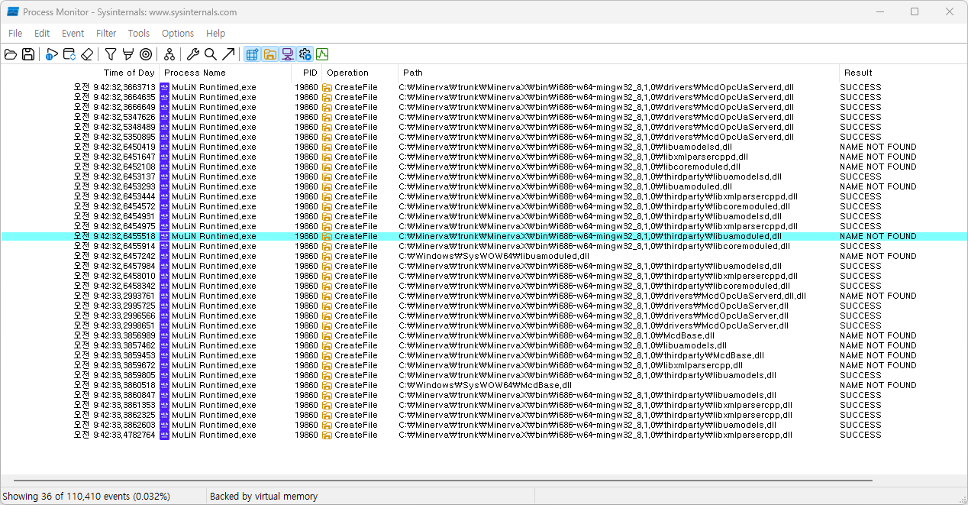Click NAME NOT FOUND result at 9:42:33.3857462

tap(878, 345)
